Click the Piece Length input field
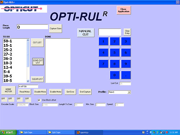 [x=32, y=27]
